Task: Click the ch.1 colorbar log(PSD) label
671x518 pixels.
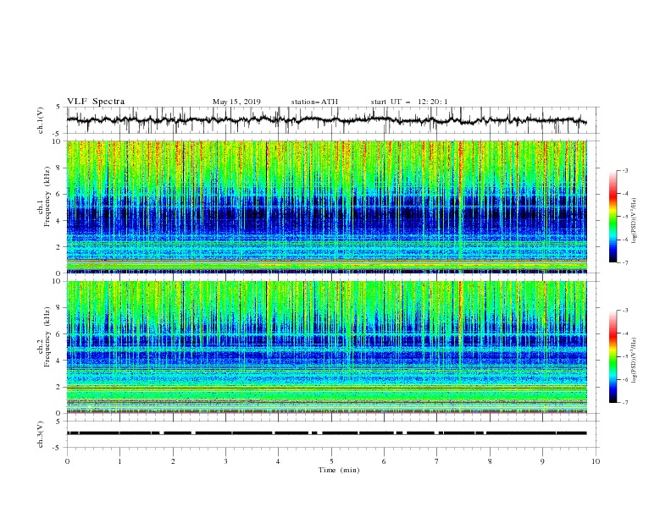Action: pyautogui.click(x=635, y=221)
